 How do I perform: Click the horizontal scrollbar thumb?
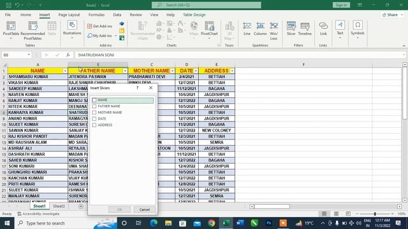coord(272,206)
